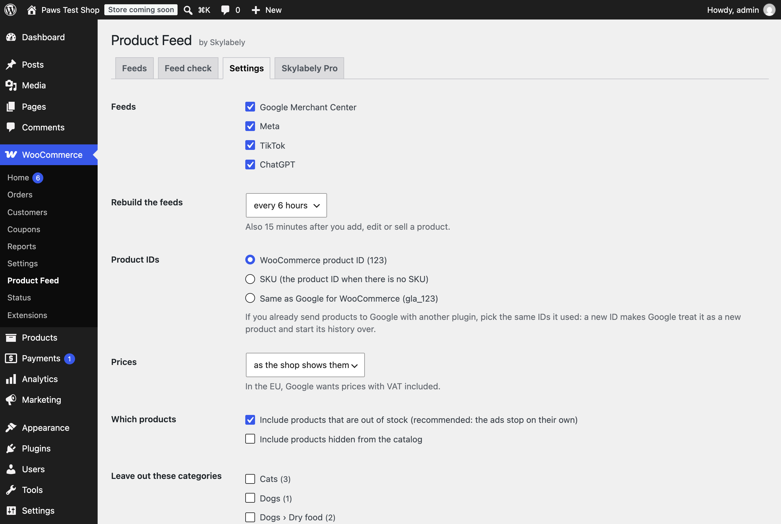Open the Skylabely Pro tab
781x524 pixels.
(x=310, y=68)
